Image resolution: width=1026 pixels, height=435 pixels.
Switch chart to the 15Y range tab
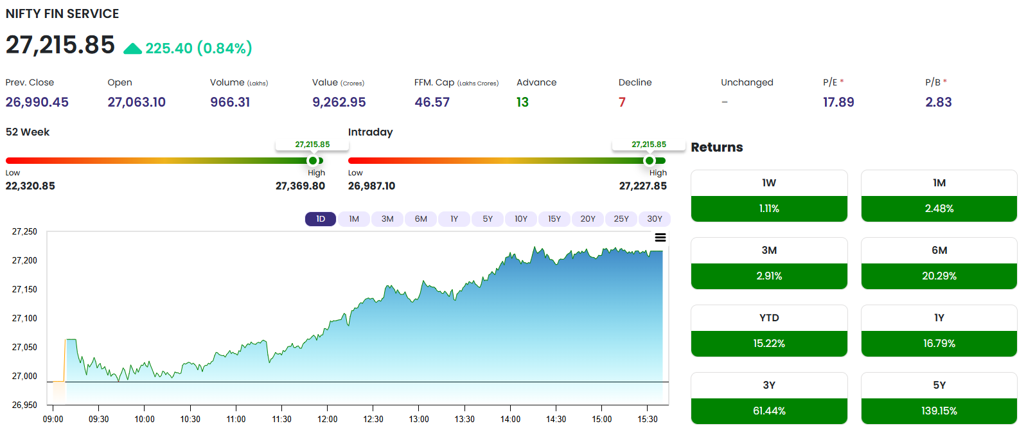pyautogui.click(x=554, y=219)
